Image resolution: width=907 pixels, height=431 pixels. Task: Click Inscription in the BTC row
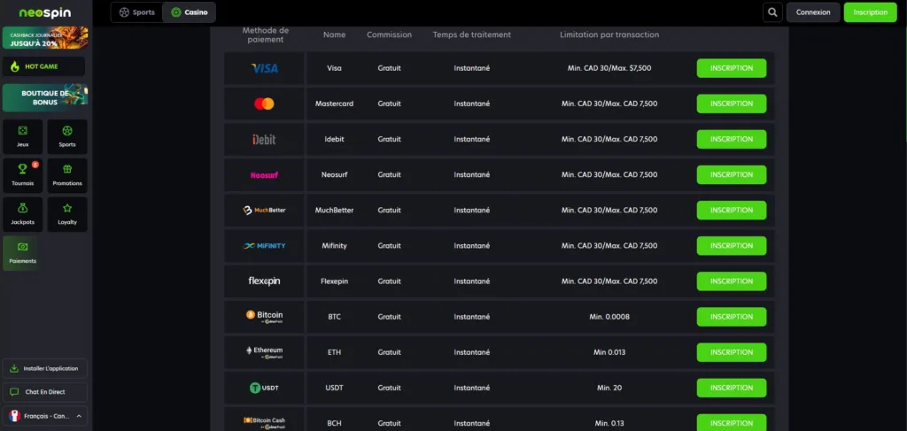[731, 317]
